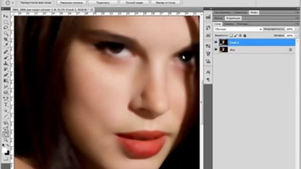Select the Crop tool

[6, 39]
